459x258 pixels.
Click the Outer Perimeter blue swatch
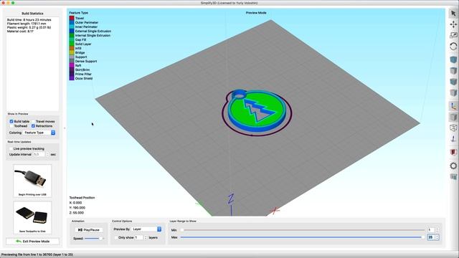[x=72, y=22]
